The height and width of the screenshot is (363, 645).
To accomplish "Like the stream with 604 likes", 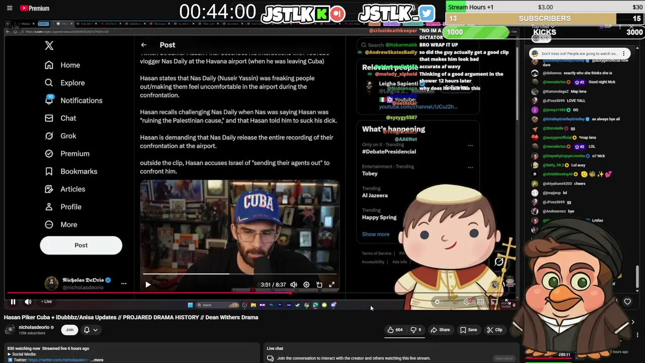I will pyautogui.click(x=395, y=330).
